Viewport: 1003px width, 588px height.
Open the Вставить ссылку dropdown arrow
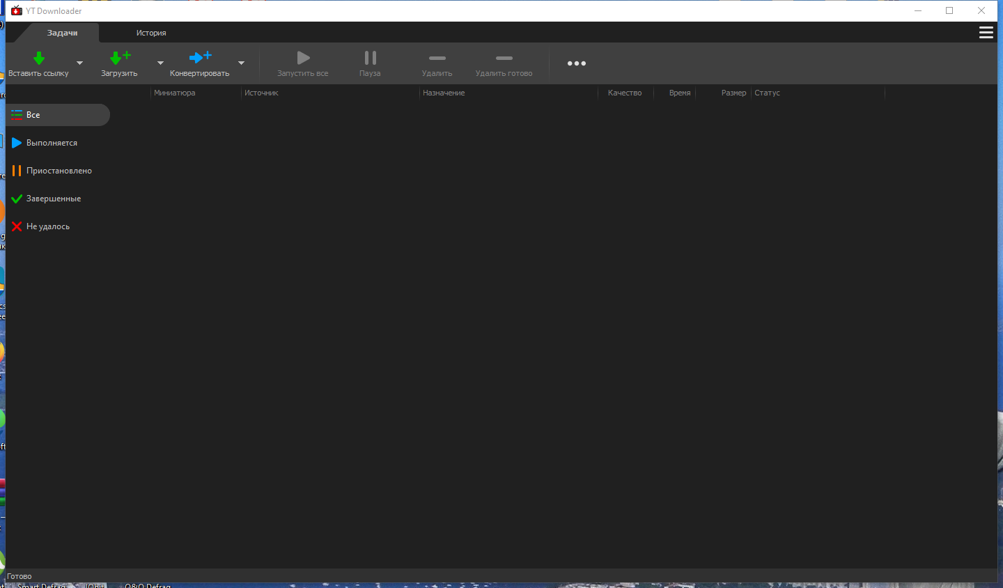point(79,63)
